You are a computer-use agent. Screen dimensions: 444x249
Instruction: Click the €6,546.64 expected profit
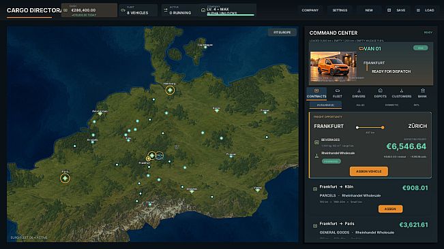click(406, 146)
